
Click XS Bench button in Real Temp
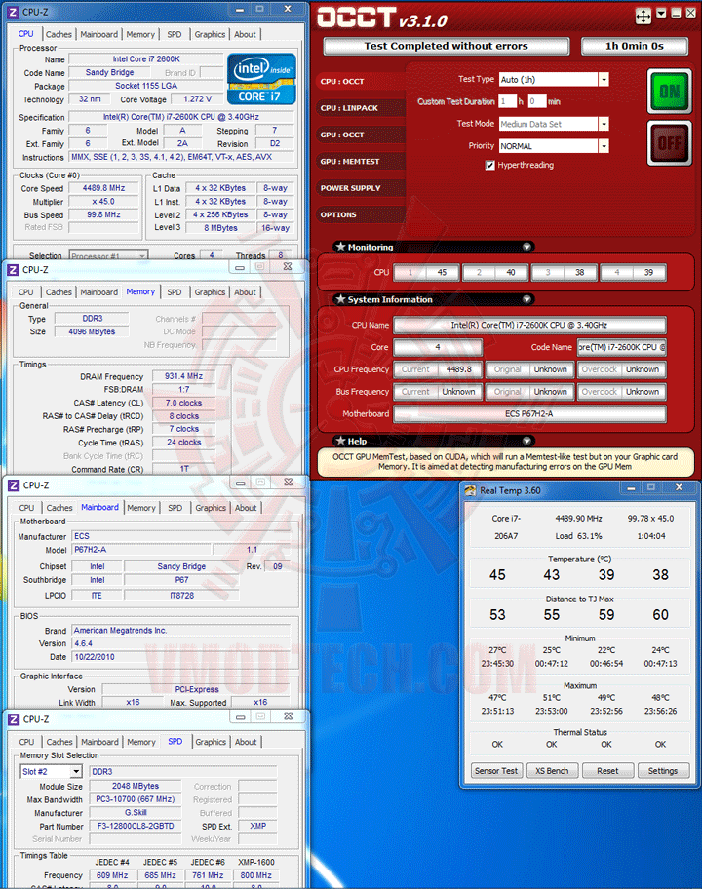click(x=552, y=771)
